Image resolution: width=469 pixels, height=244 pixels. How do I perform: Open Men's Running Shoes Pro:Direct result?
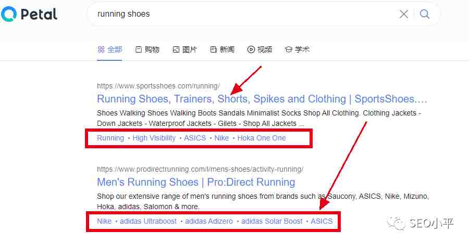196,182
